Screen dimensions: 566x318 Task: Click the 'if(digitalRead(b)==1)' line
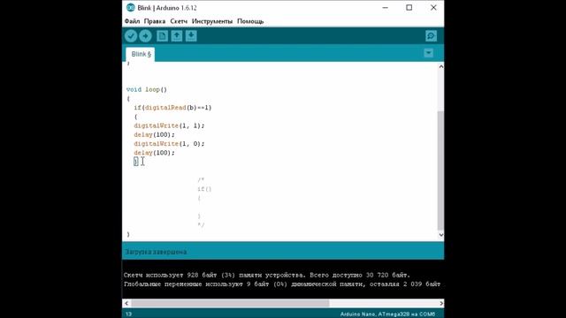tap(172, 108)
